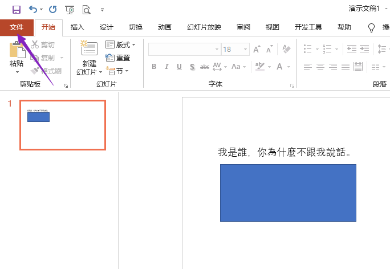
Task: Click the 粘贴 paste clipboard icon
Action: pos(17,50)
